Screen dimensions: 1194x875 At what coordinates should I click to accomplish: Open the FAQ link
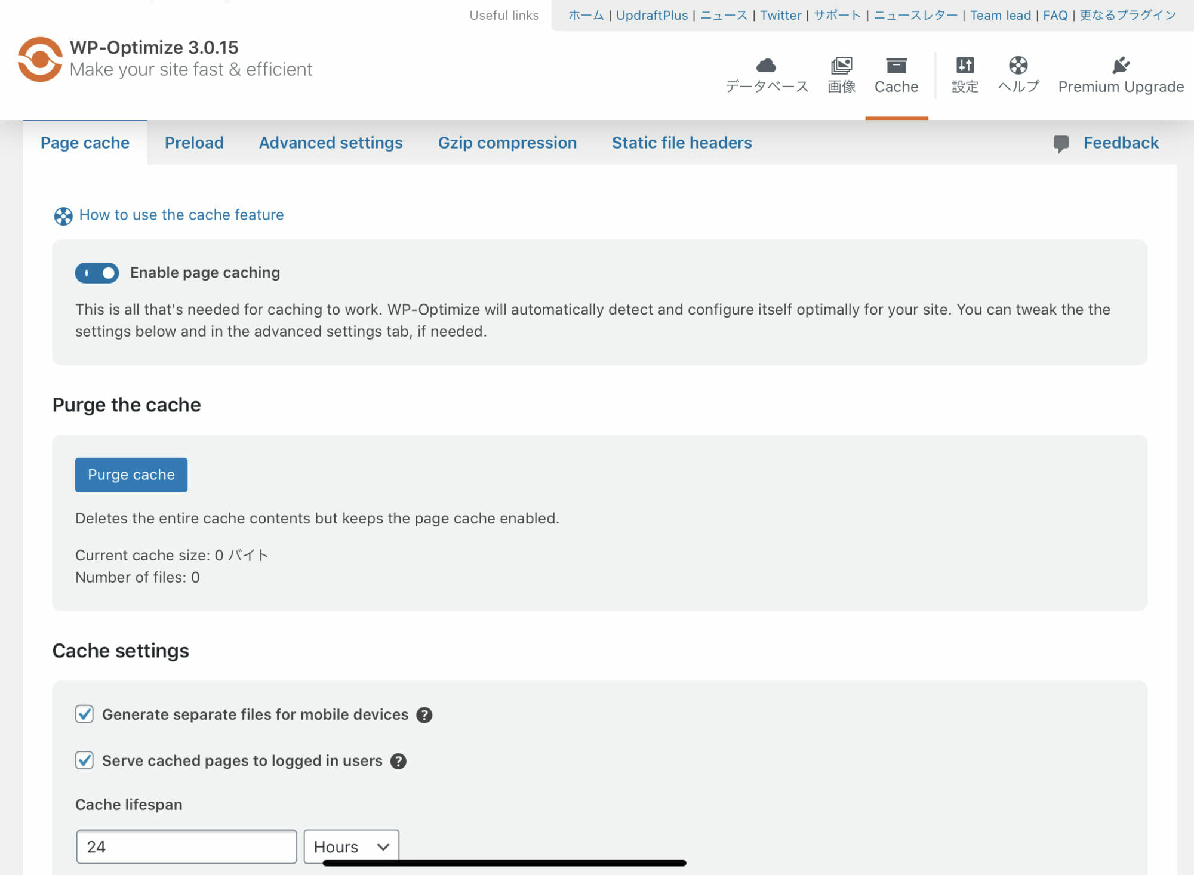point(1055,16)
